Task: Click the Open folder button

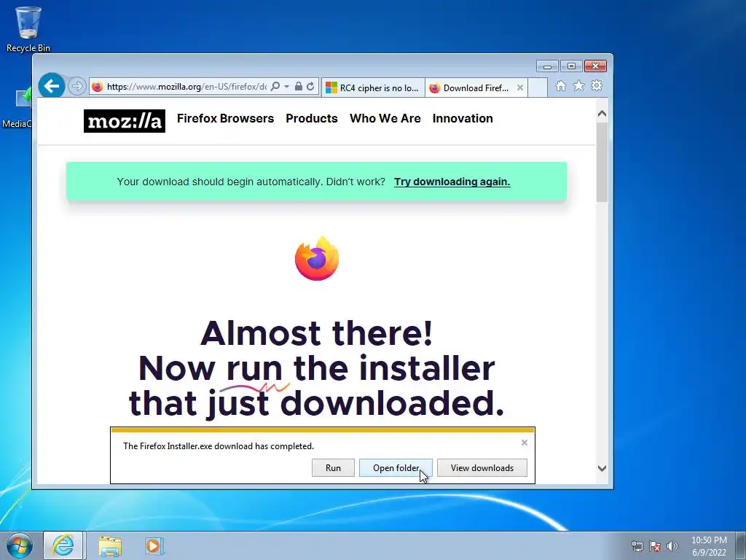Action: click(396, 468)
